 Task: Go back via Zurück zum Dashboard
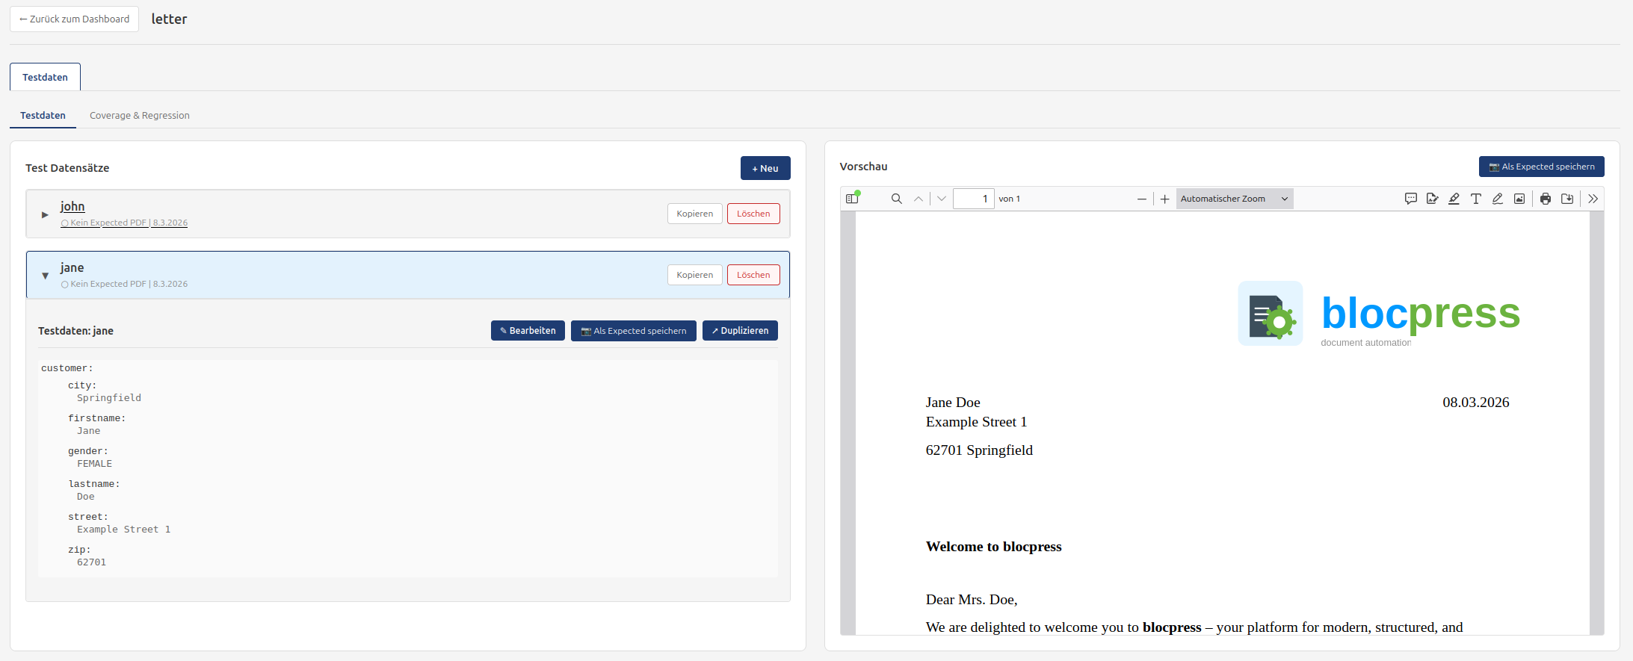[x=74, y=19]
